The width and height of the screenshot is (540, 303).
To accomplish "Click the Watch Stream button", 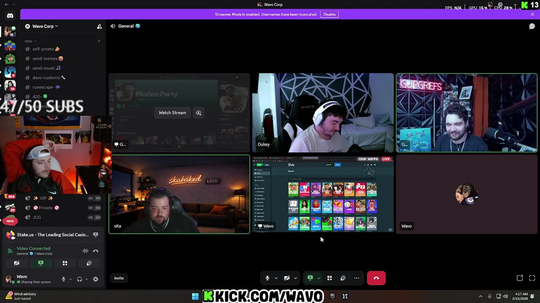I will pyautogui.click(x=172, y=113).
